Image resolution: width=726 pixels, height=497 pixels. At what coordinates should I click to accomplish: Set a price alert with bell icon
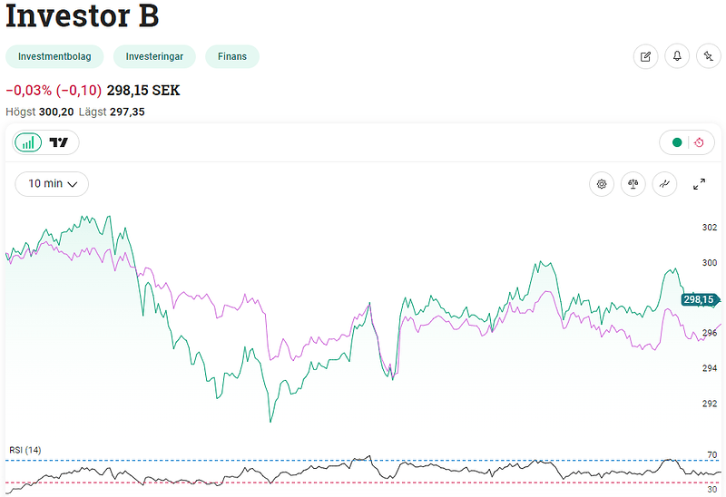[677, 56]
